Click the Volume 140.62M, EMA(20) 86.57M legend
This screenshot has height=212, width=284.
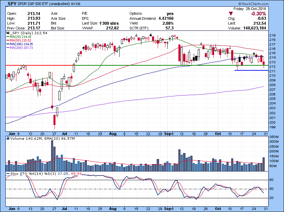coord(42,138)
